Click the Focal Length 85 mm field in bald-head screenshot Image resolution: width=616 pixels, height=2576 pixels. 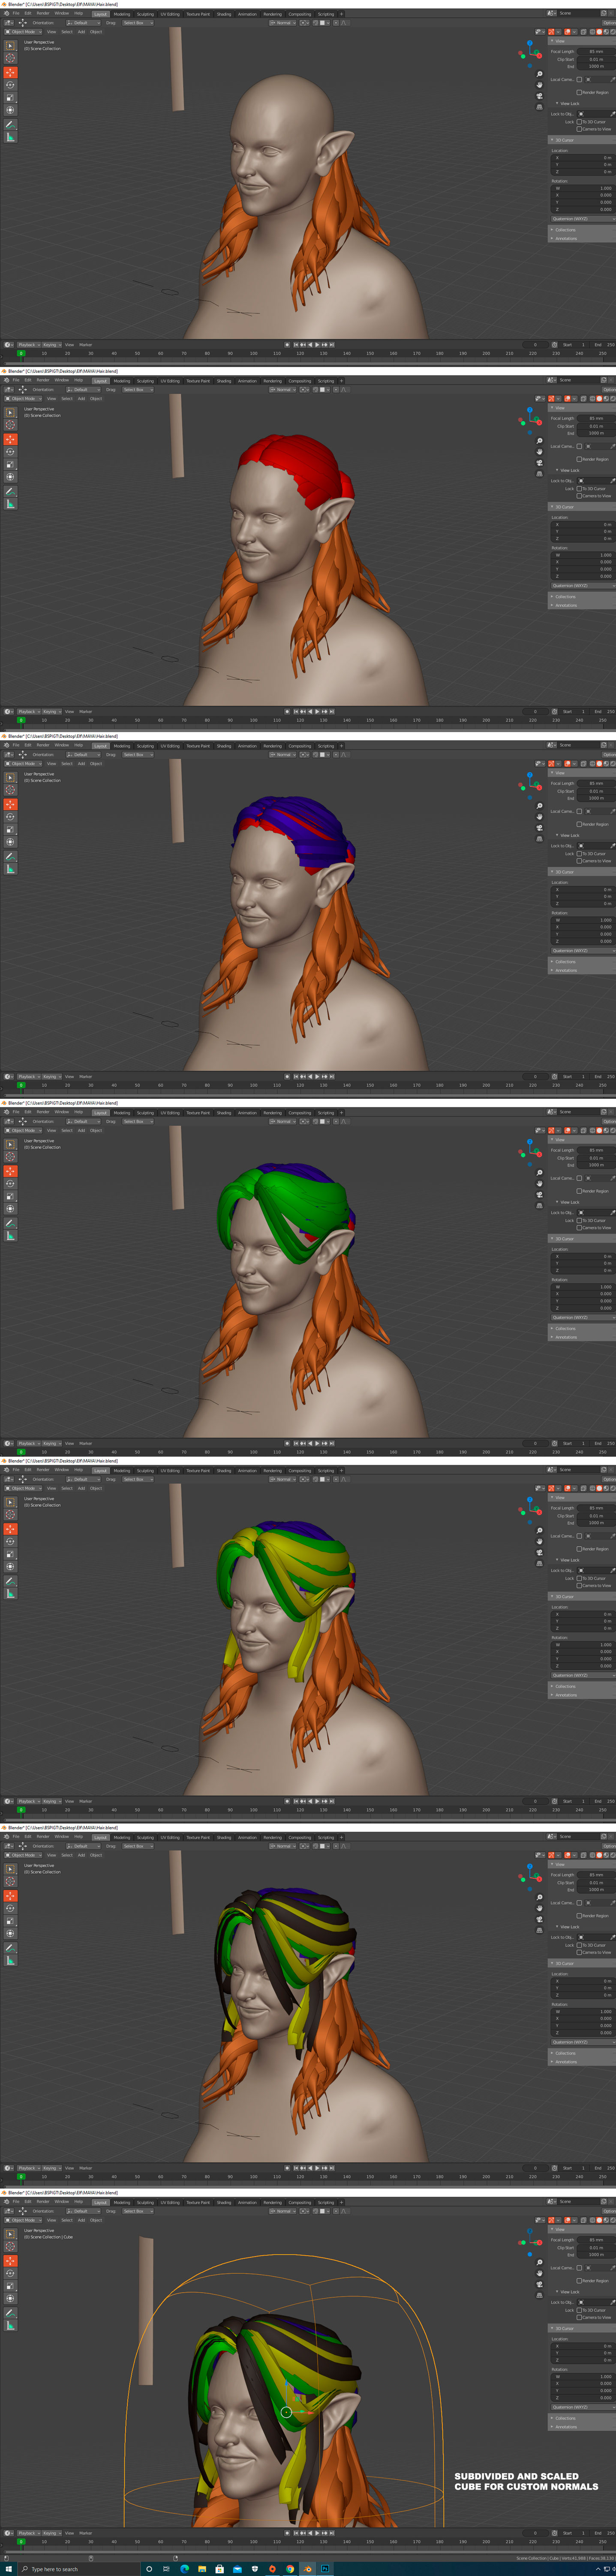pyautogui.click(x=596, y=51)
